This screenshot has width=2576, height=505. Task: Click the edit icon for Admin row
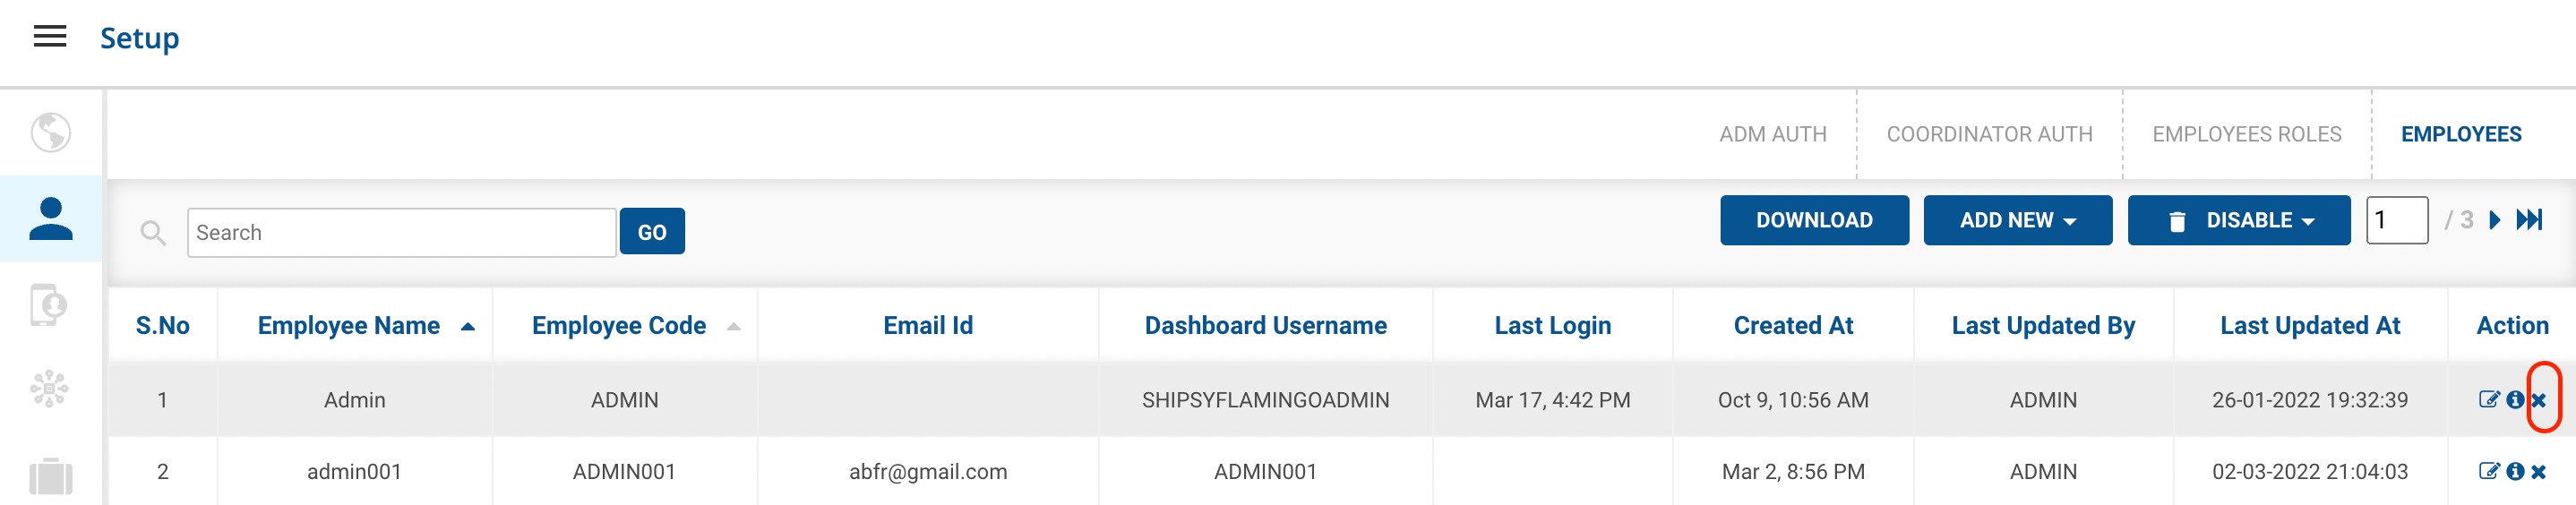click(x=2488, y=400)
